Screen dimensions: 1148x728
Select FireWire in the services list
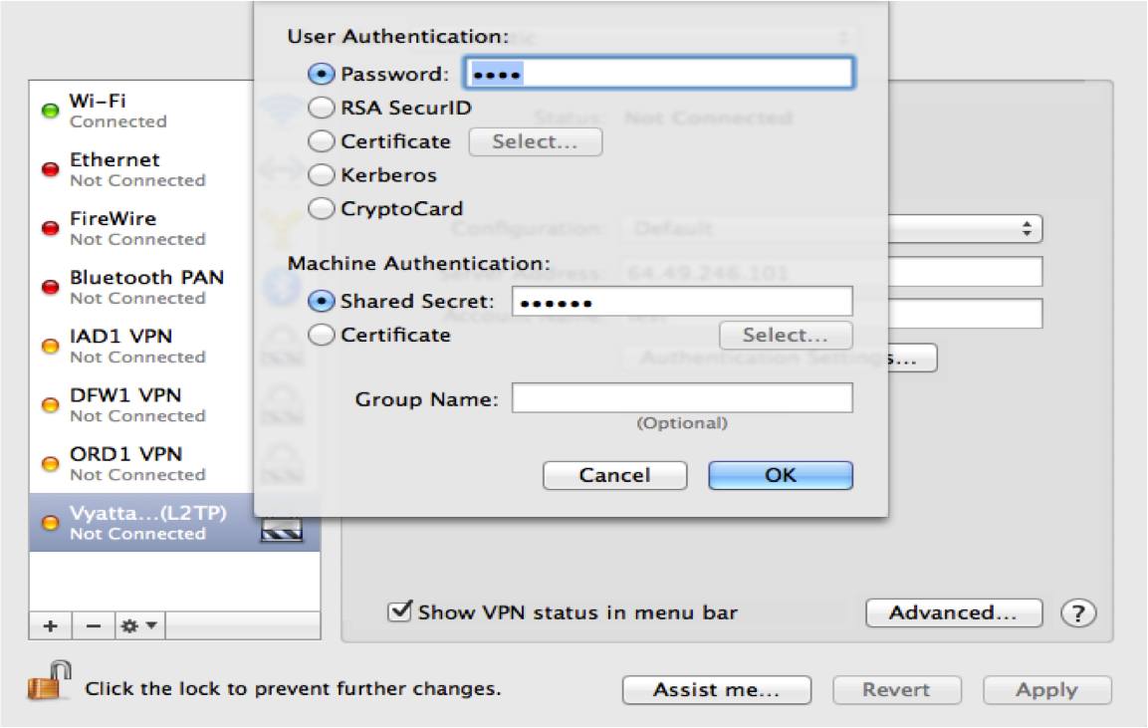point(141,228)
